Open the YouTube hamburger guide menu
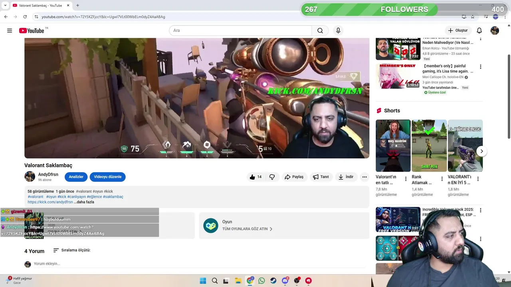Viewport: 511px width, 287px height. pyautogui.click(x=10, y=31)
